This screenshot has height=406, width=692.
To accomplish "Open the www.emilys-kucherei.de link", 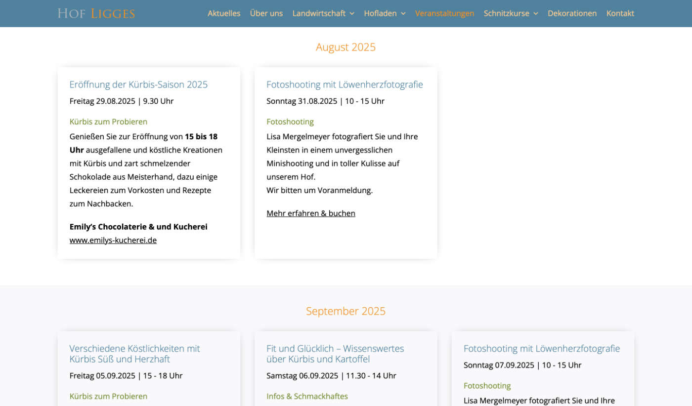I will coord(113,240).
